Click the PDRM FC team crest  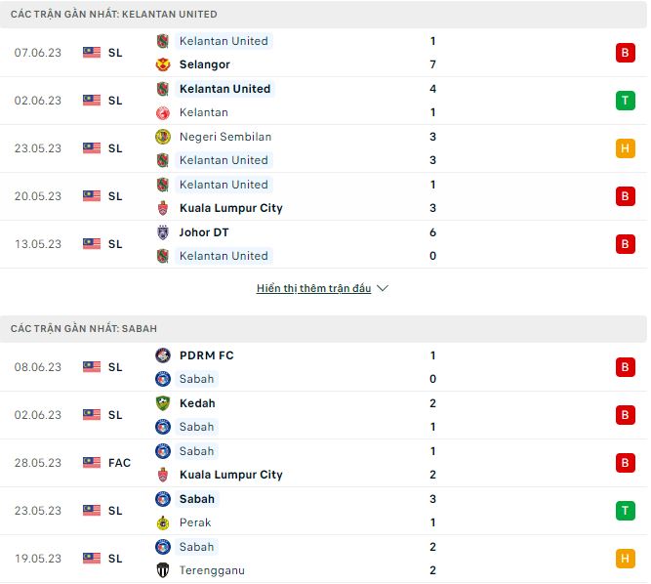click(163, 355)
